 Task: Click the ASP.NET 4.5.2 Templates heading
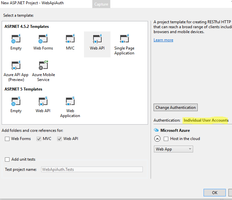[27, 27]
